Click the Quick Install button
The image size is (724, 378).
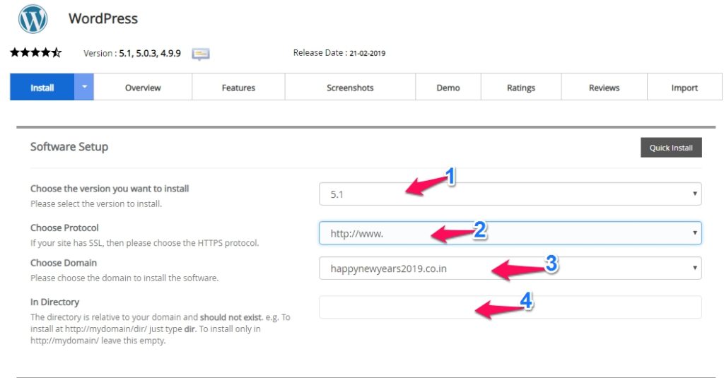pos(671,148)
